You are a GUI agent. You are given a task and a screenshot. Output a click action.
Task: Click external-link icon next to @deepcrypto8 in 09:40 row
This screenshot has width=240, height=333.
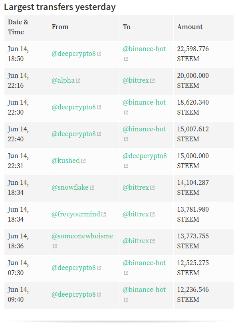pyautogui.click(x=99, y=295)
